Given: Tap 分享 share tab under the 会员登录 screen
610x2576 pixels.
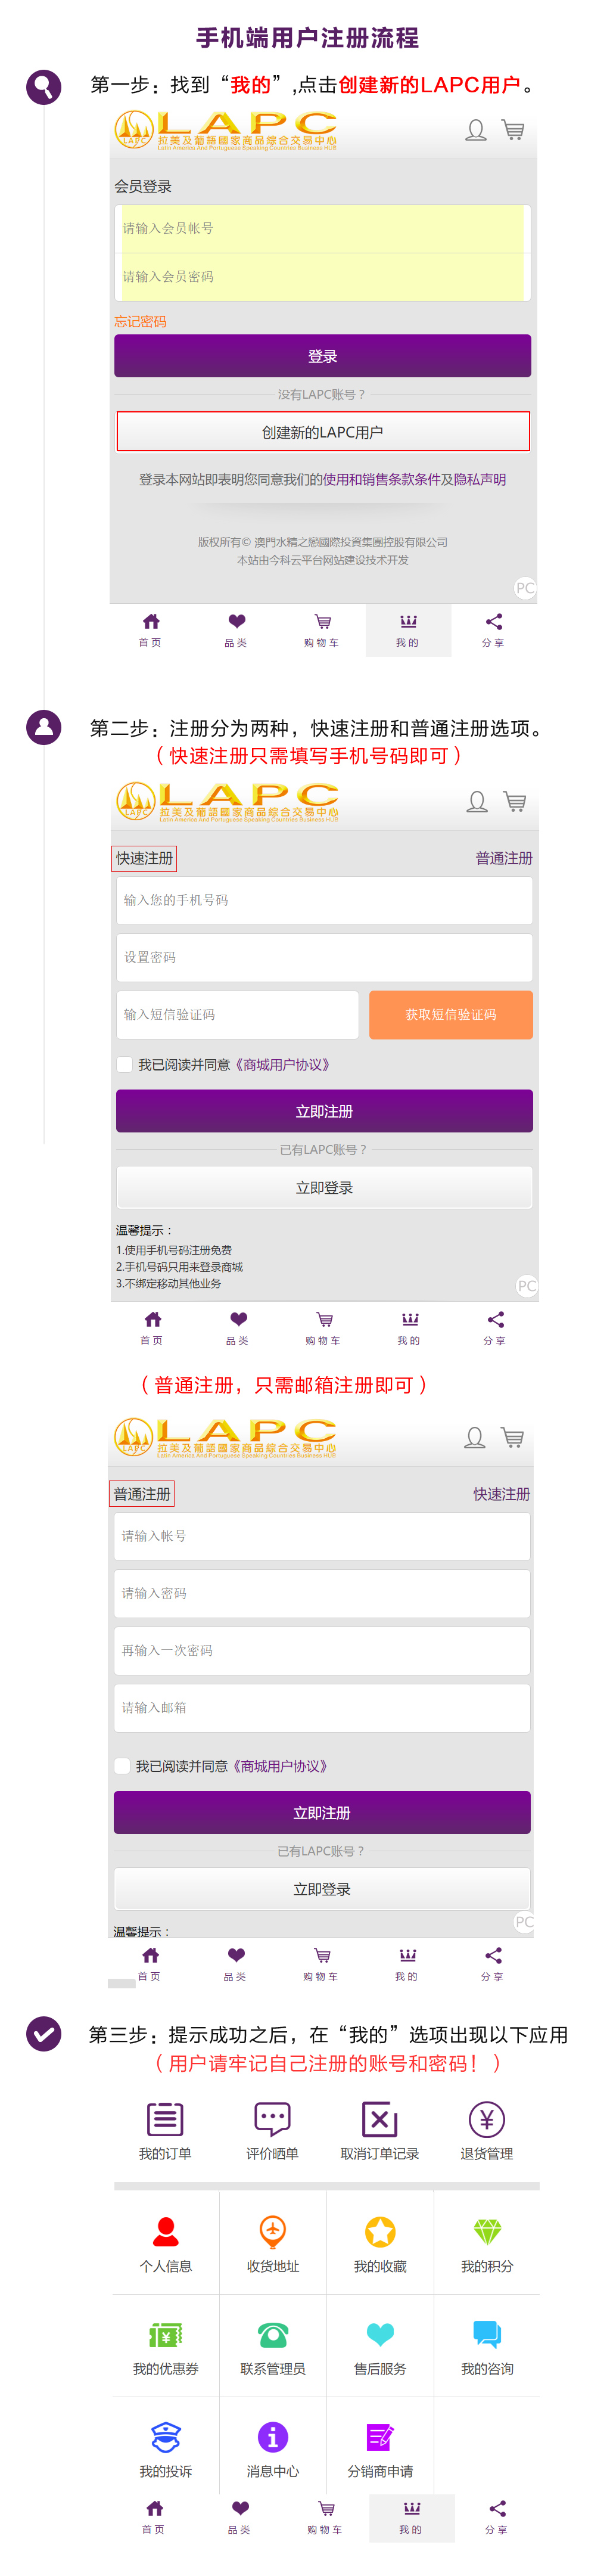Looking at the screenshot, I should [x=494, y=630].
